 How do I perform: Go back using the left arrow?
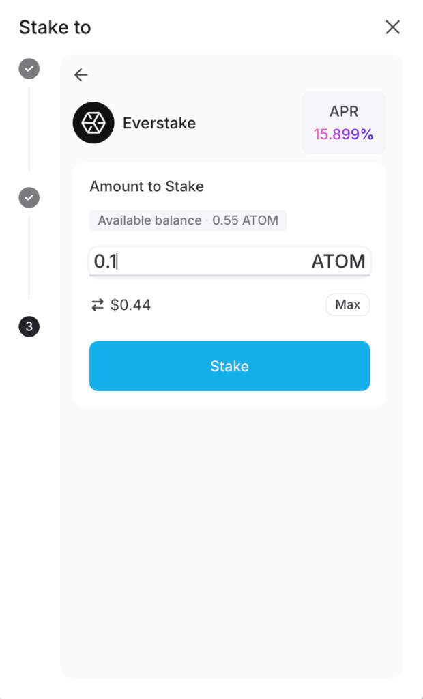pyautogui.click(x=81, y=75)
